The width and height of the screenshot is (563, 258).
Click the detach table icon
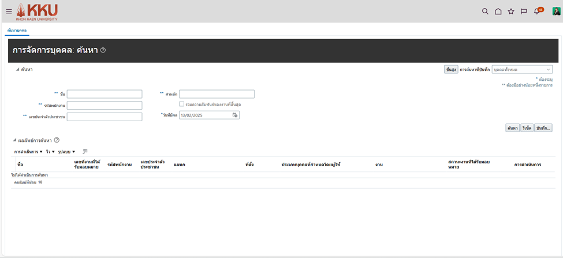click(85, 151)
